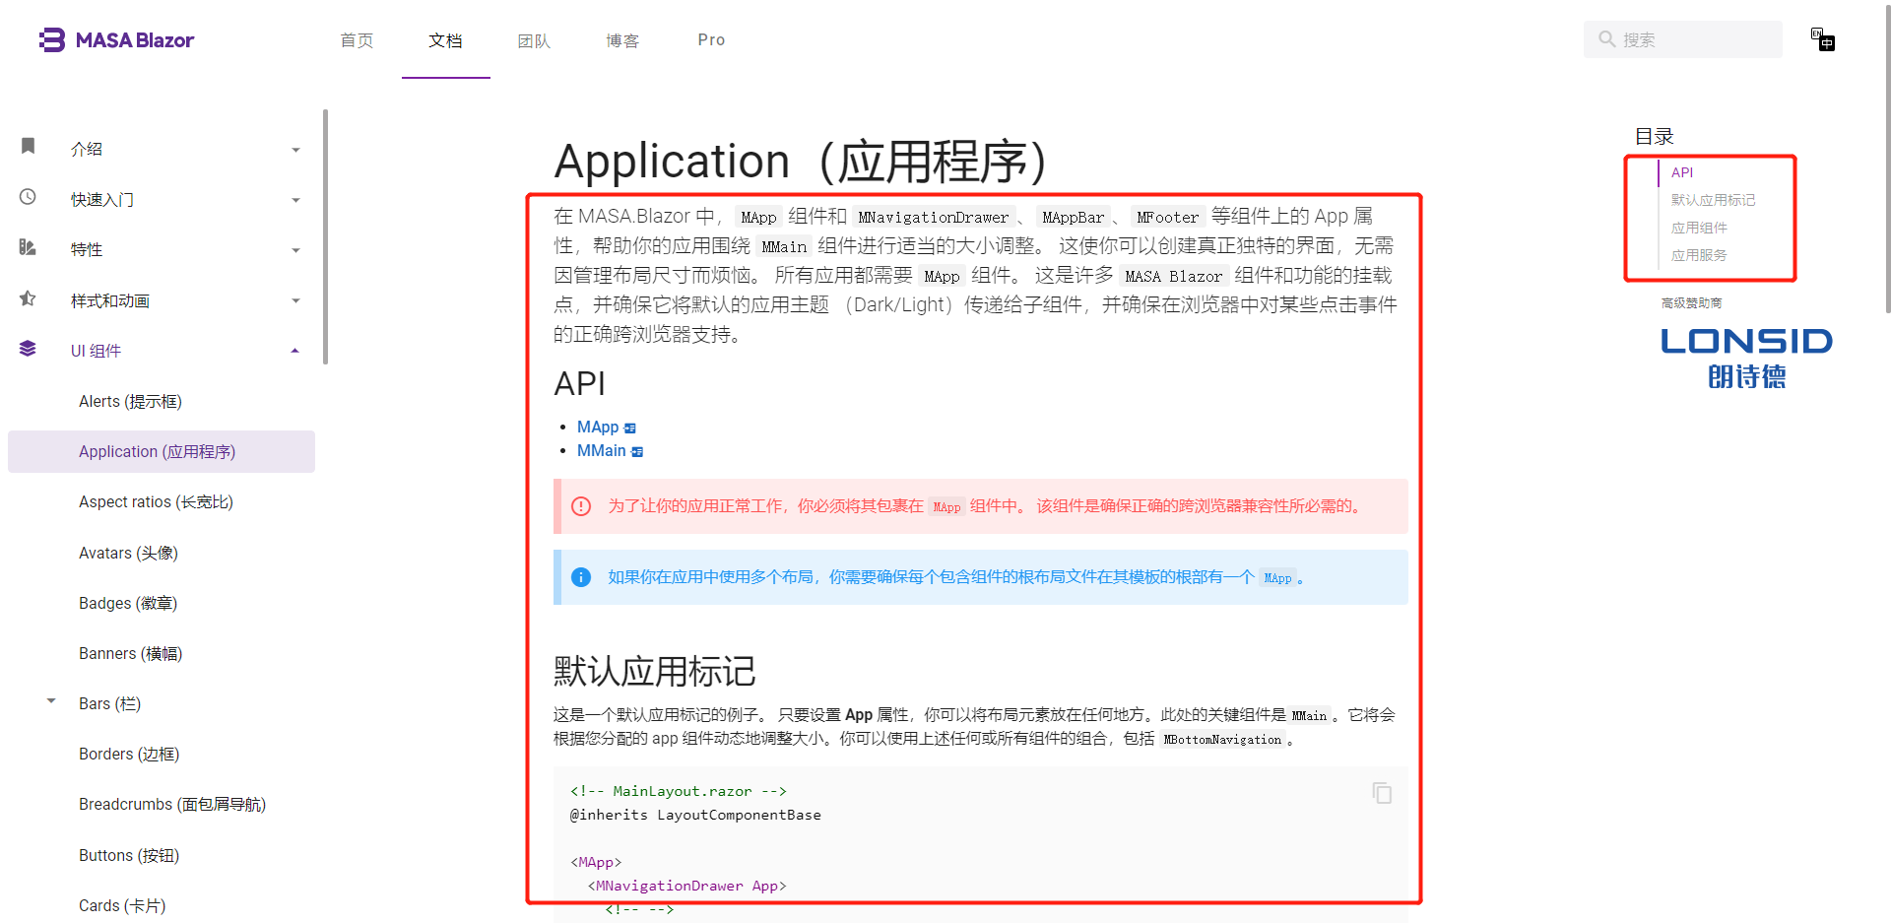Click the magnifier icon in the search box
The width and height of the screenshot is (1891, 923).
pos(1605,39)
